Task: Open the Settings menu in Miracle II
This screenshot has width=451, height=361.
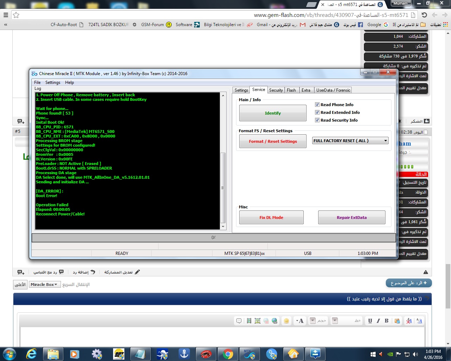Action: click(x=53, y=82)
